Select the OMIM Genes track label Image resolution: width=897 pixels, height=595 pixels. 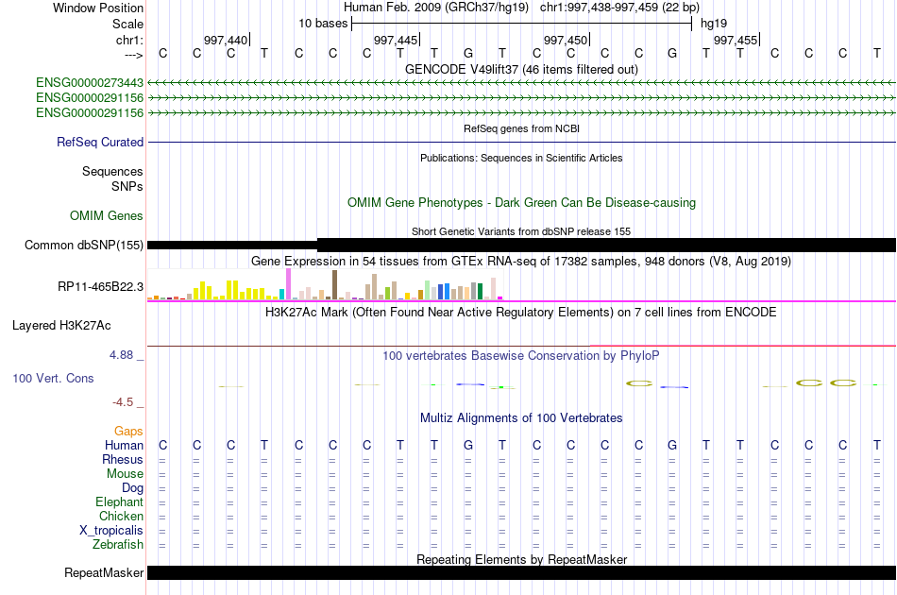pyautogui.click(x=107, y=215)
